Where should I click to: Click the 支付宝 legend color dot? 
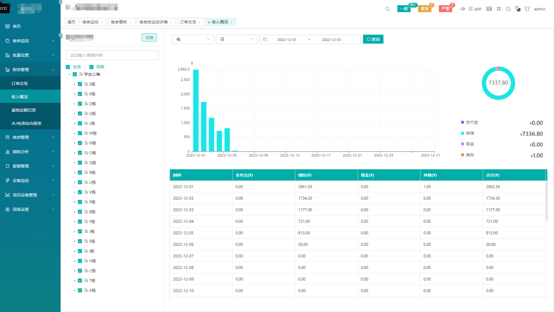point(463,122)
